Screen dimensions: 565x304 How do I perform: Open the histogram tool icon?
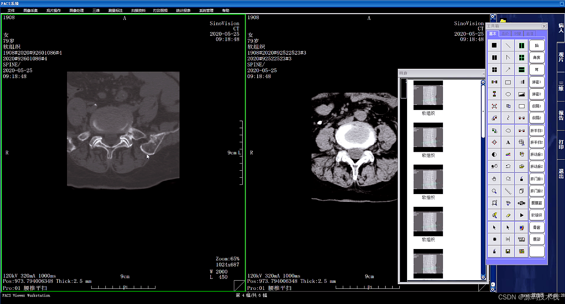click(x=521, y=94)
